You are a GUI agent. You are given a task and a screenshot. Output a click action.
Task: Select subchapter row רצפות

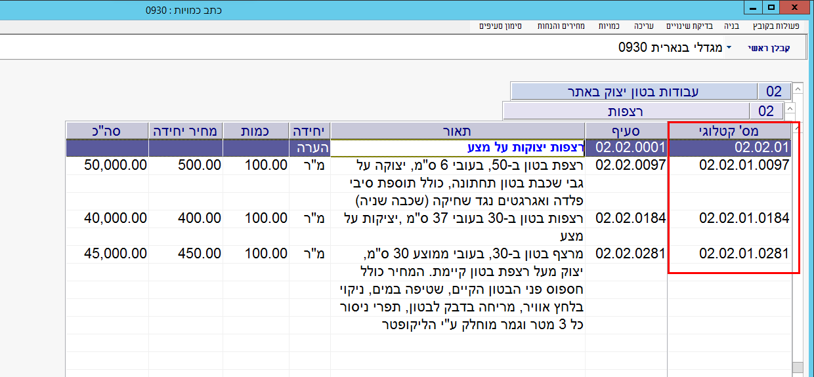tap(626, 111)
